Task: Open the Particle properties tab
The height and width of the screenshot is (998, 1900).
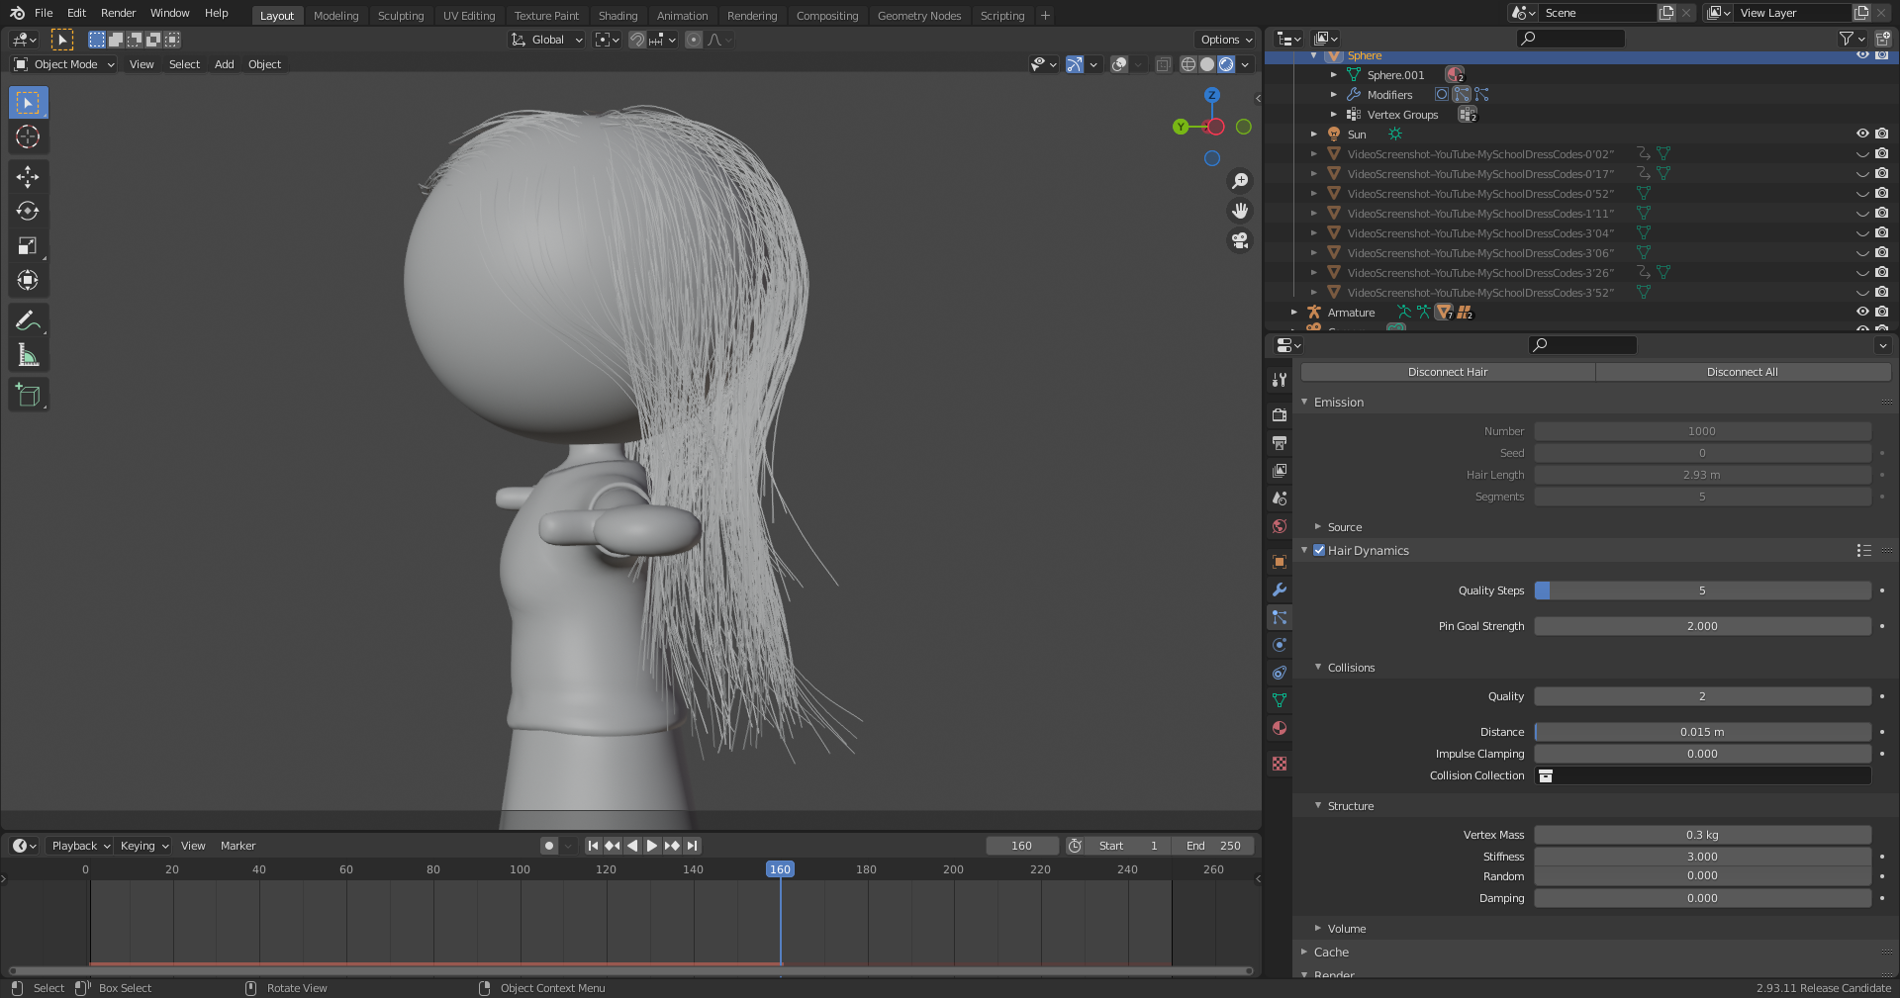Action: click(1280, 617)
